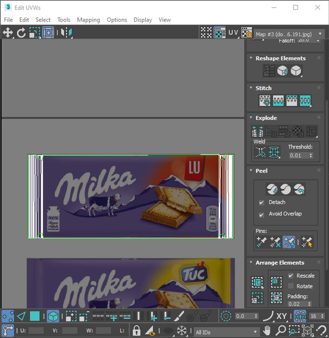This screenshot has height=338, width=329.
Task: Click Flatten Custom icon in Explode
Action: pos(311,131)
